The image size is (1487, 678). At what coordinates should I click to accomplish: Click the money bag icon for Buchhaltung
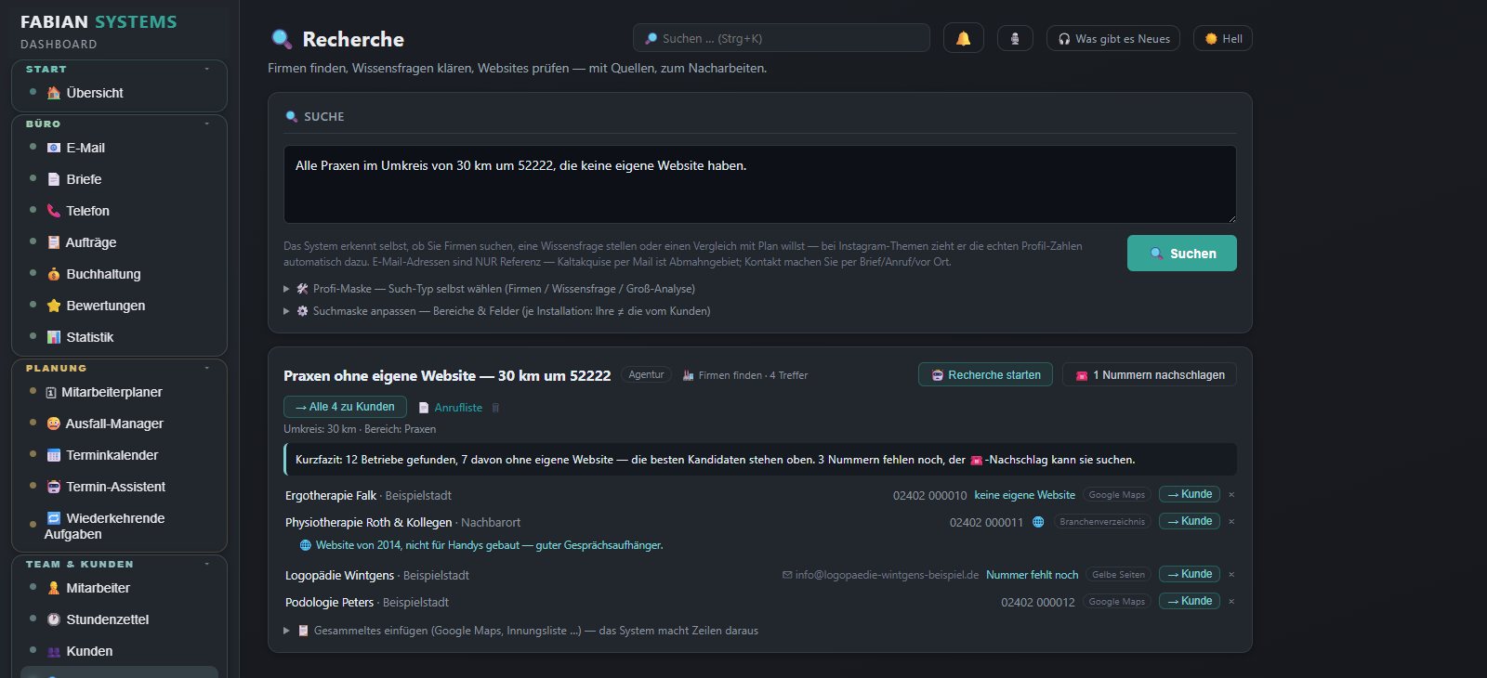54,274
